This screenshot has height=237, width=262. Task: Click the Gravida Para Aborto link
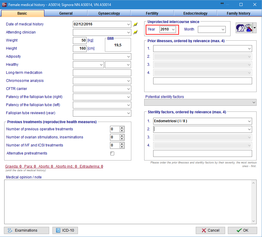click(x=54, y=166)
